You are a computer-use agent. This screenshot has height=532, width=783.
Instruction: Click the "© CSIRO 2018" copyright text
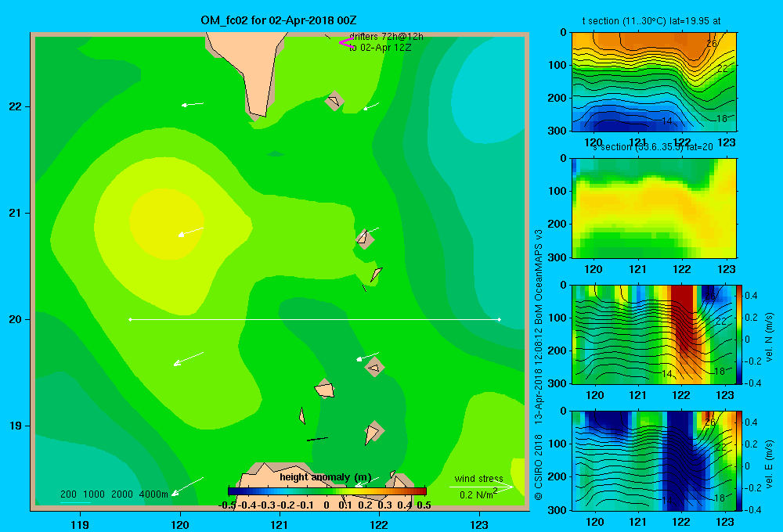539,467
